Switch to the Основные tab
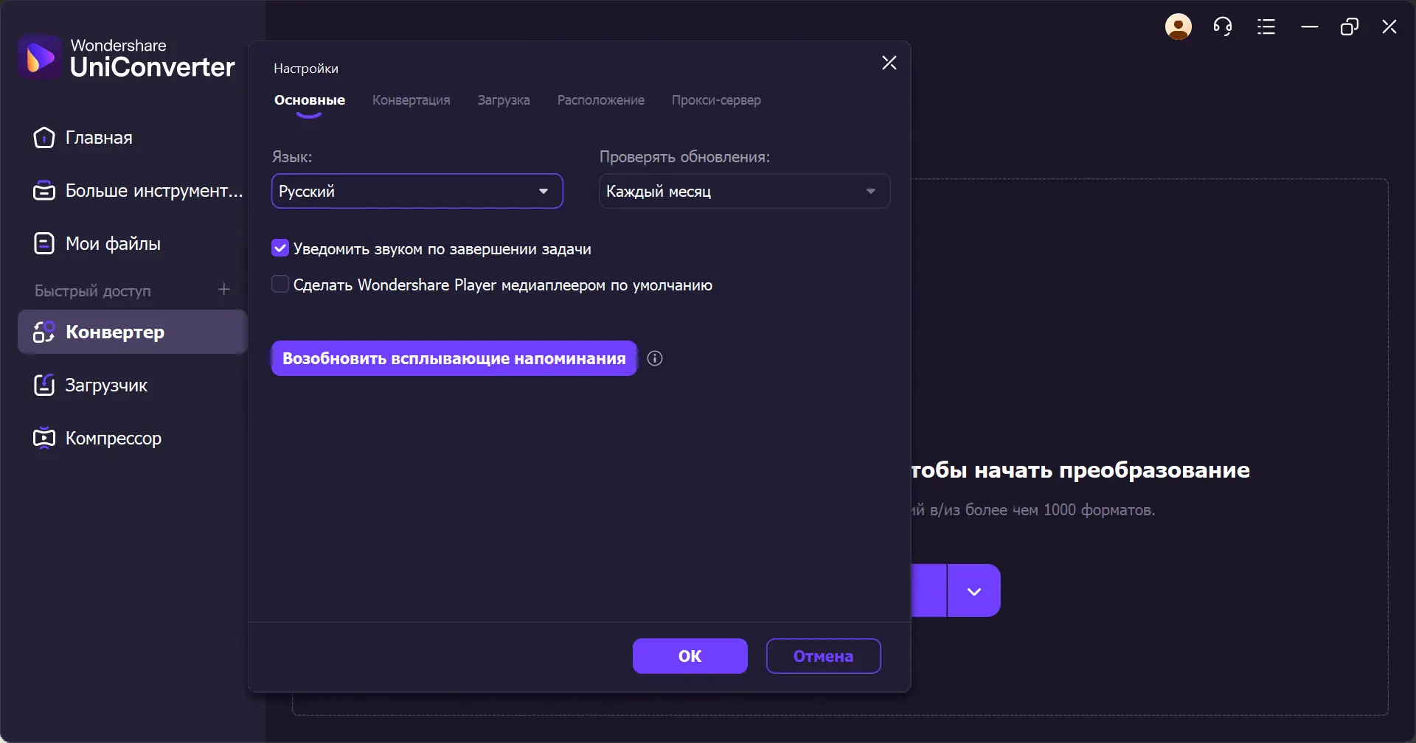Viewport: 1416px width, 743px height. (x=310, y=100)
